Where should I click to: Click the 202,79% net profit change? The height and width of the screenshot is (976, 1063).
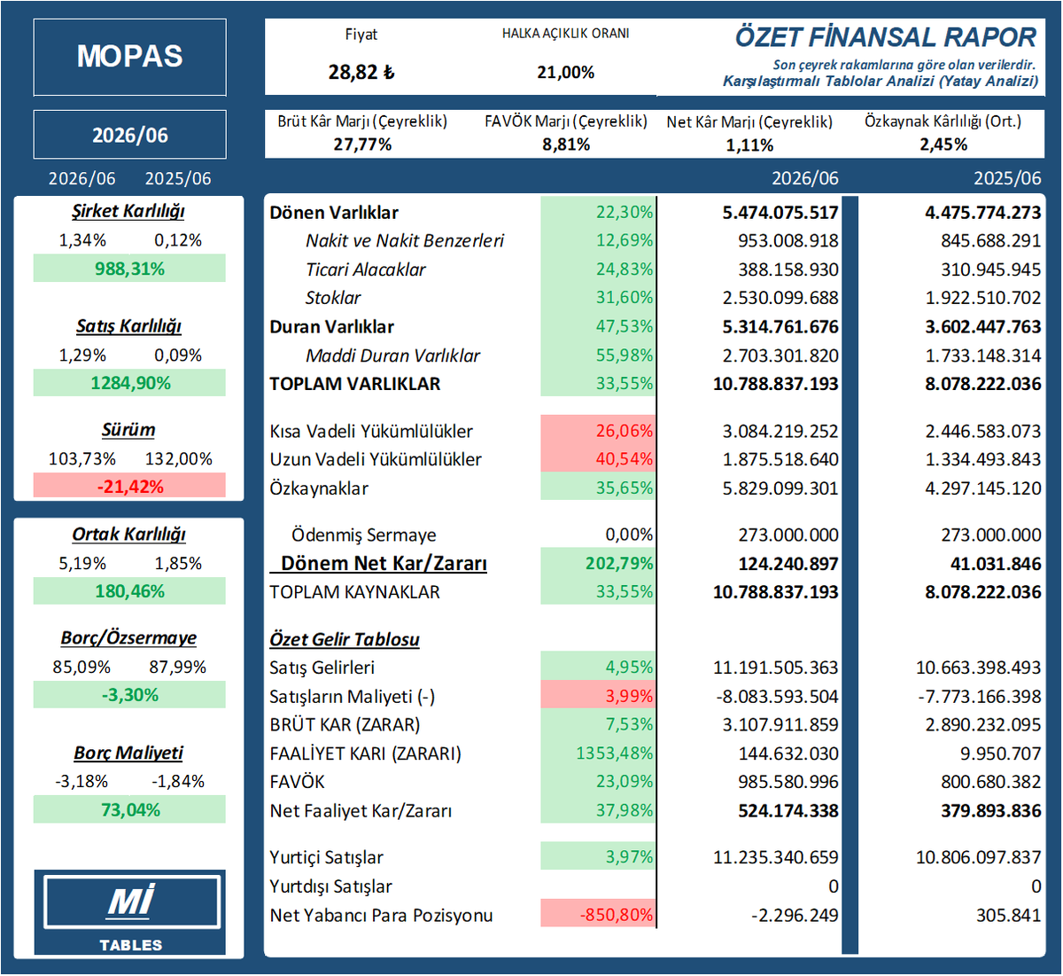point(598,564)
